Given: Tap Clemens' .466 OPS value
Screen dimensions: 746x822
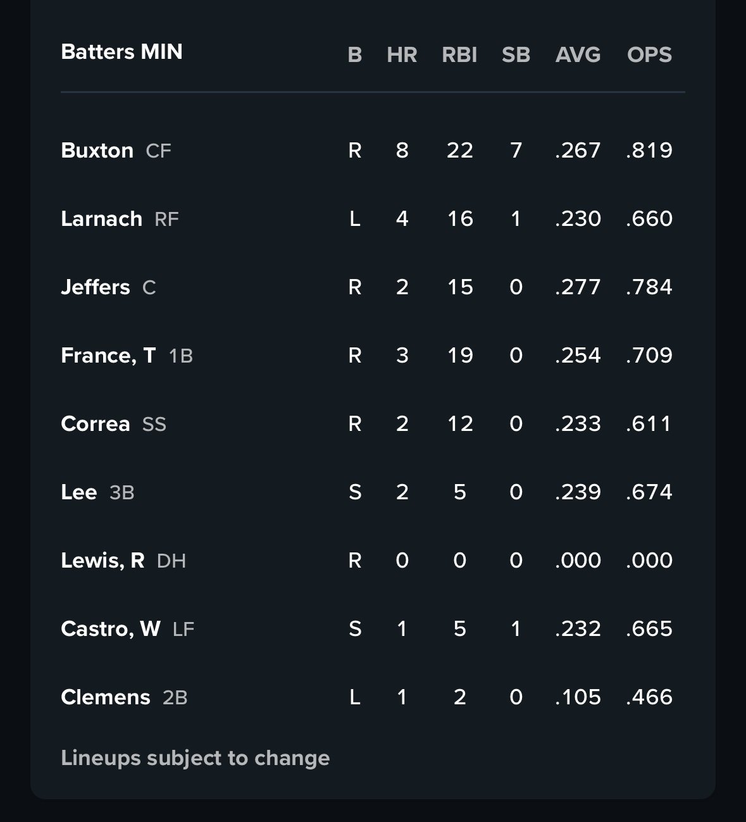Looking at the screenshot, I should tap(649, 697).
